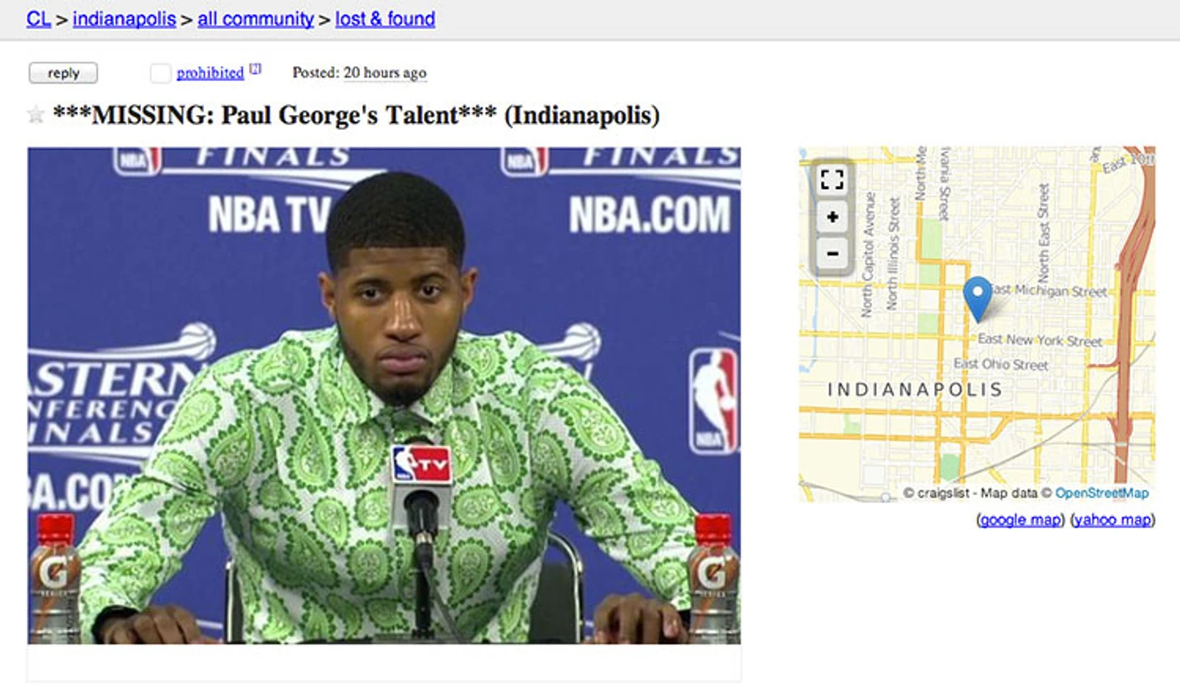Go to CL home breadcrumb

tap(39, 19)
